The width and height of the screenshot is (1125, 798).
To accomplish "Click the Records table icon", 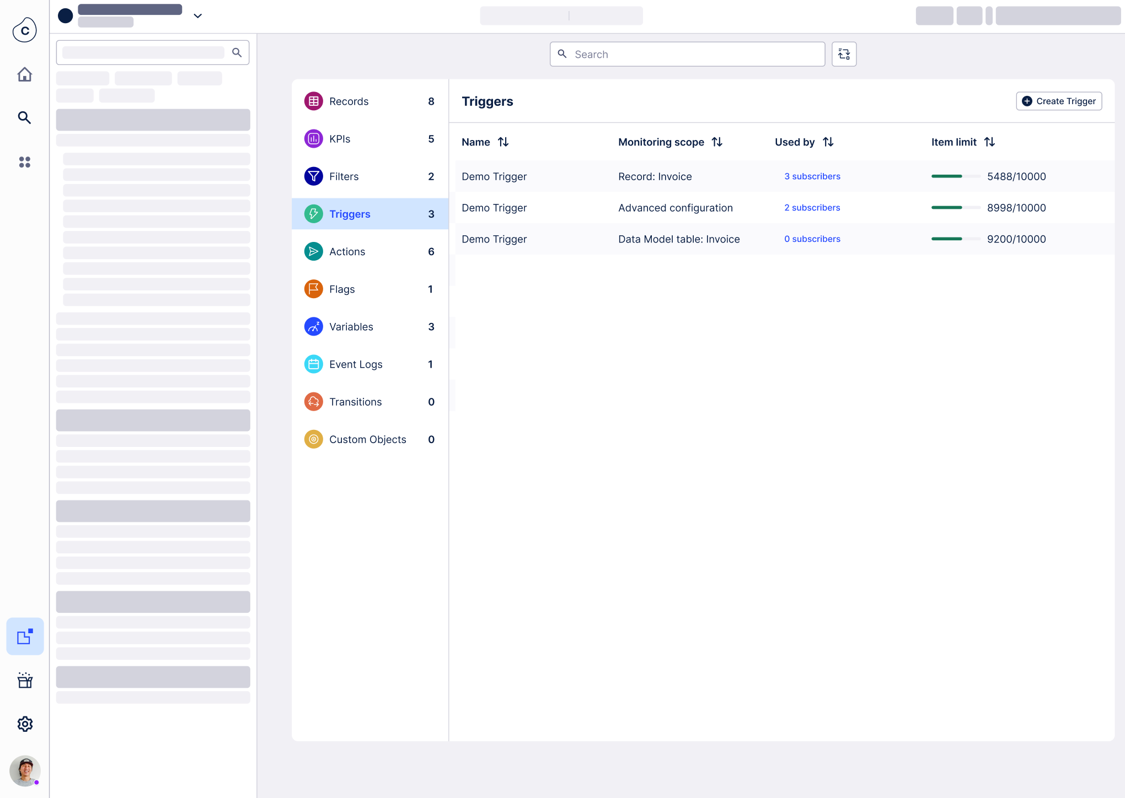I will (x=313, y=101).
